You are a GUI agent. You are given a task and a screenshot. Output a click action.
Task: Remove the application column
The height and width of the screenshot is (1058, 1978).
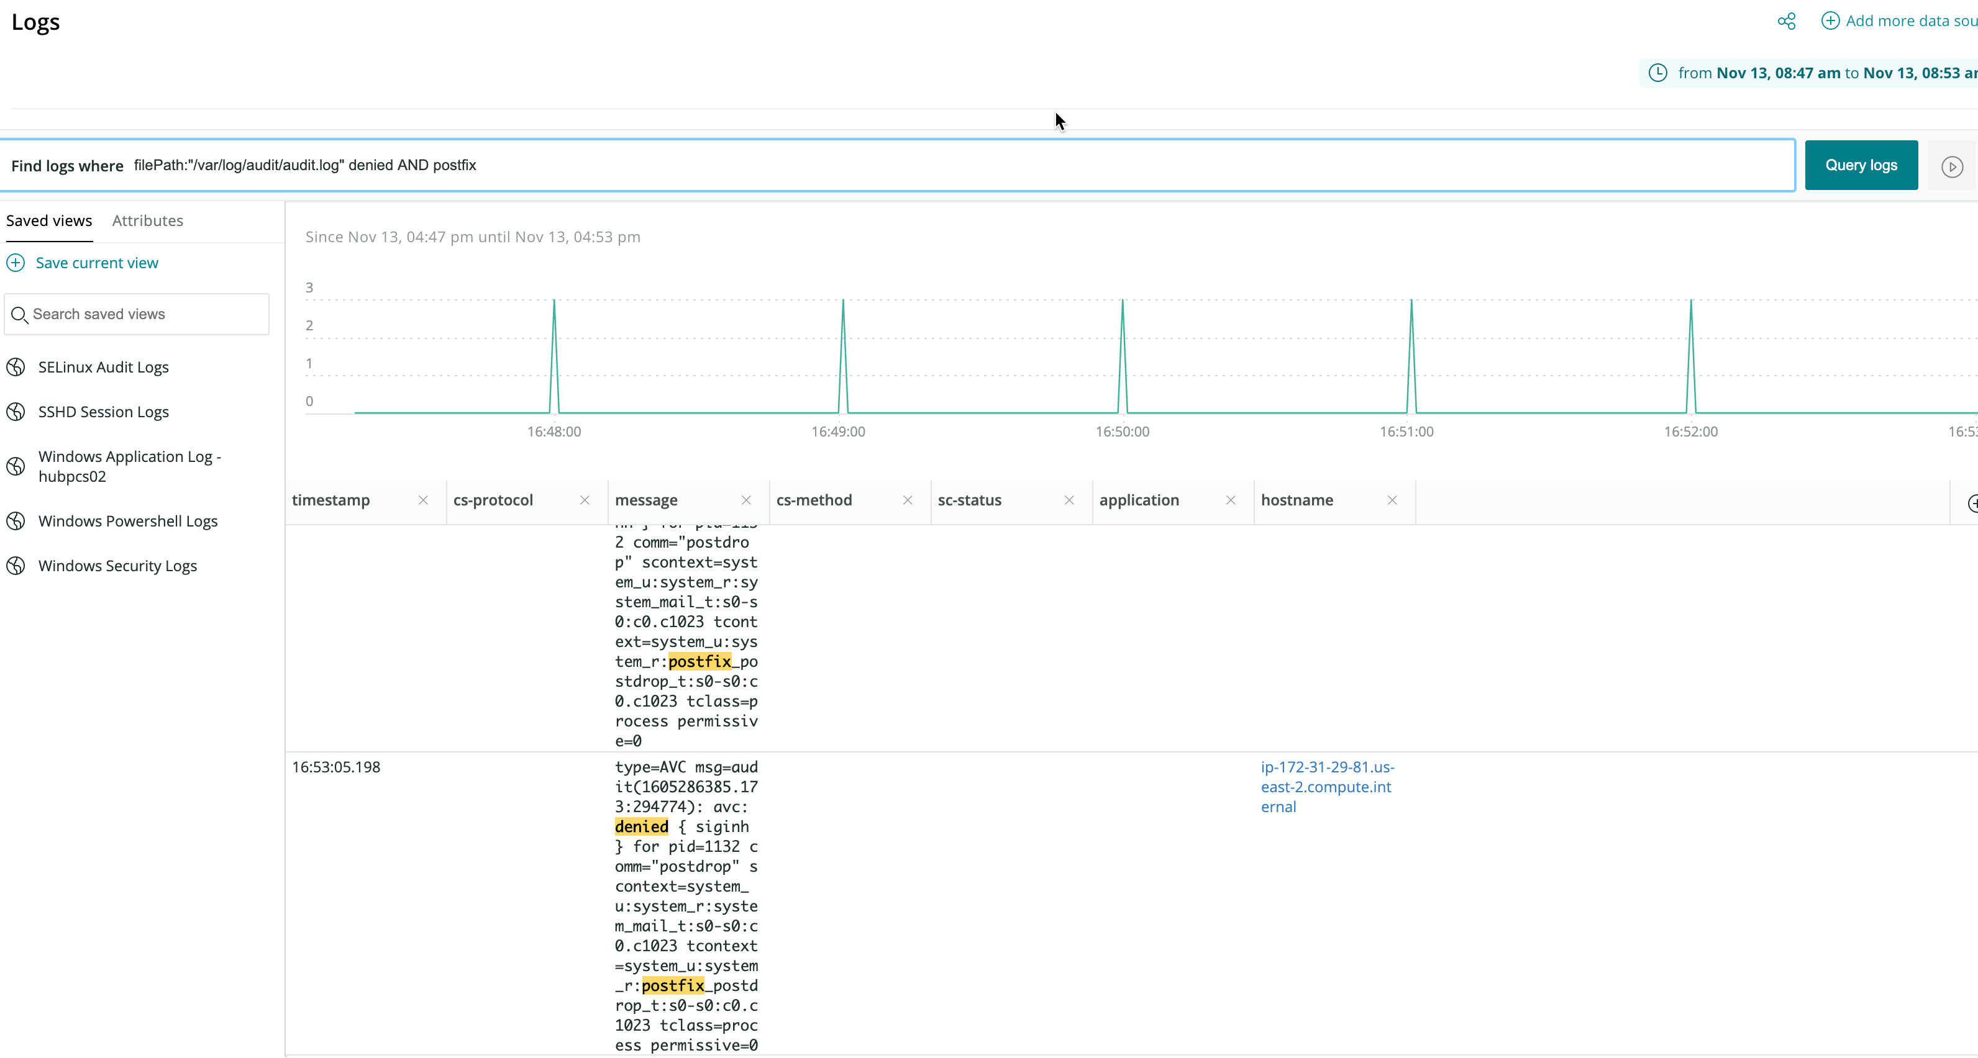(1231, 500)
